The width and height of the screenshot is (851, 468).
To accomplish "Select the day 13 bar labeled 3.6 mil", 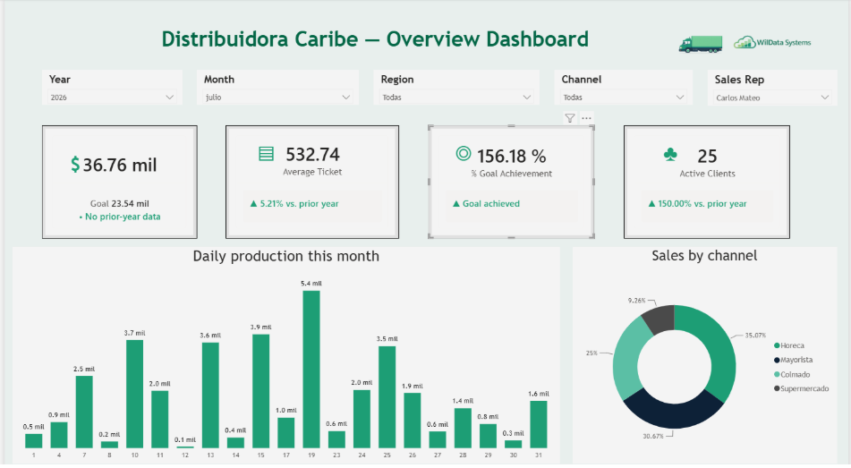I will pyautogui.click(x=210, y=396).
